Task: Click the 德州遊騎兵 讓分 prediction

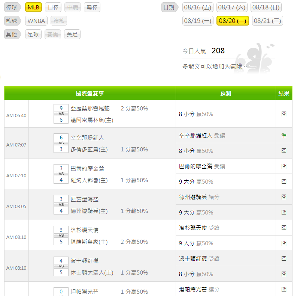Action: click(x=199, y=197)
